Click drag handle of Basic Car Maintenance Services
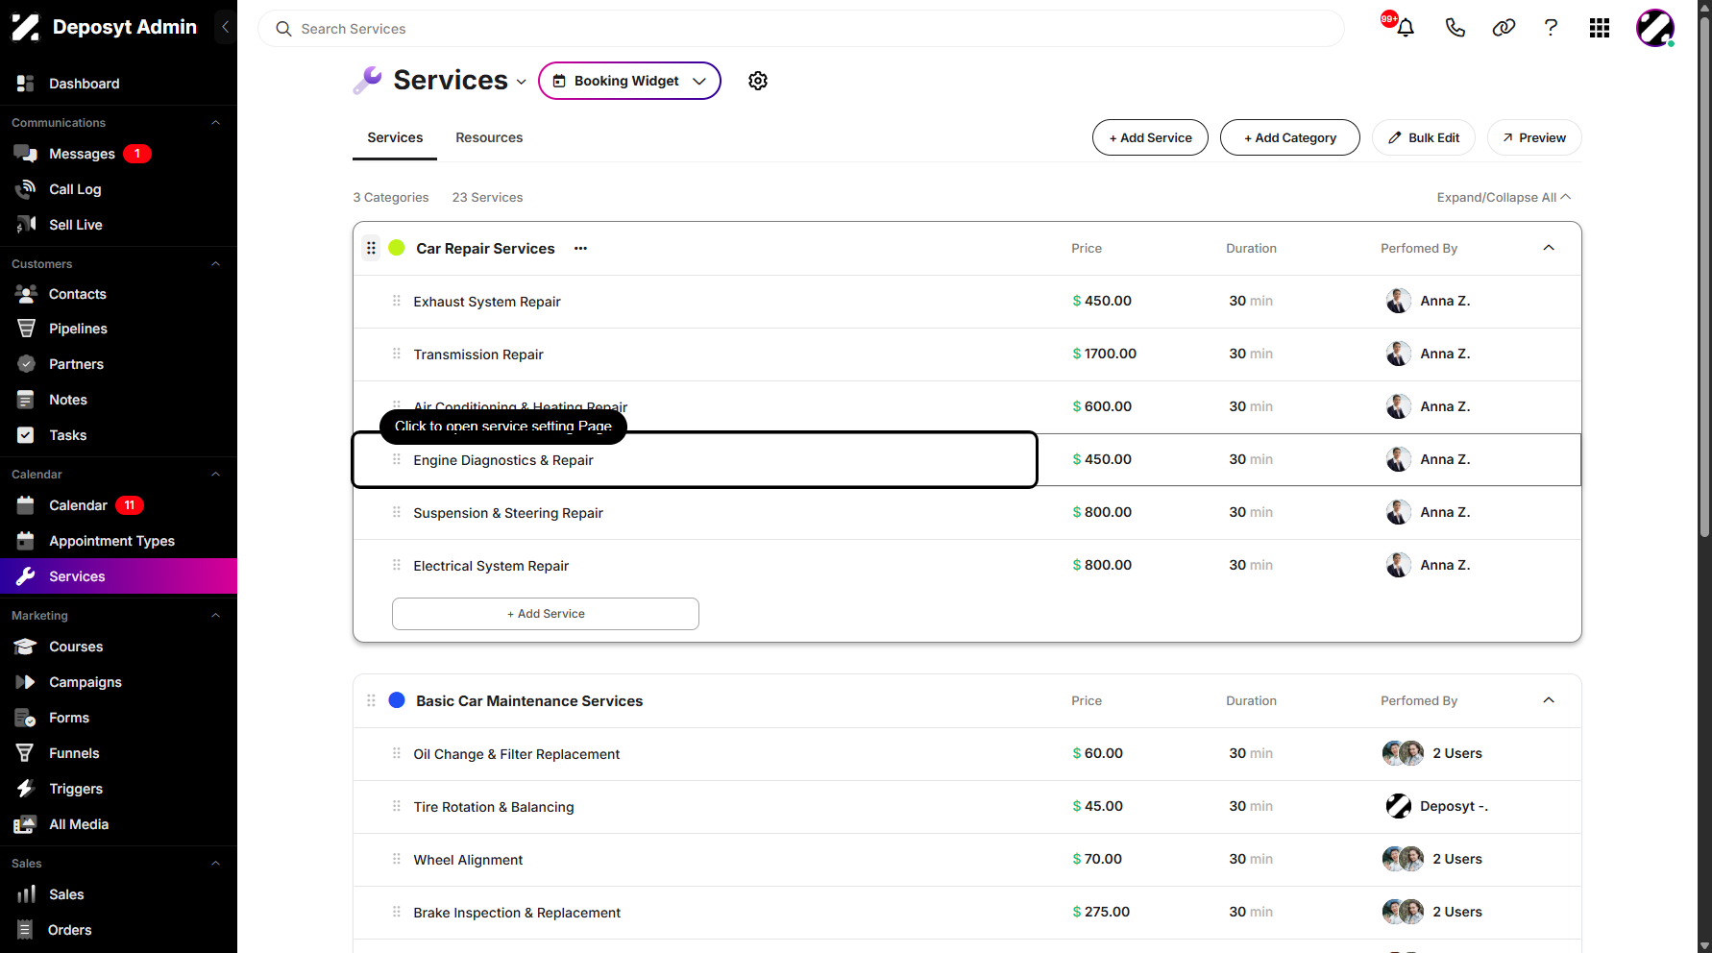The width and height of the screenshot is (1712, 953). point(371,700)
